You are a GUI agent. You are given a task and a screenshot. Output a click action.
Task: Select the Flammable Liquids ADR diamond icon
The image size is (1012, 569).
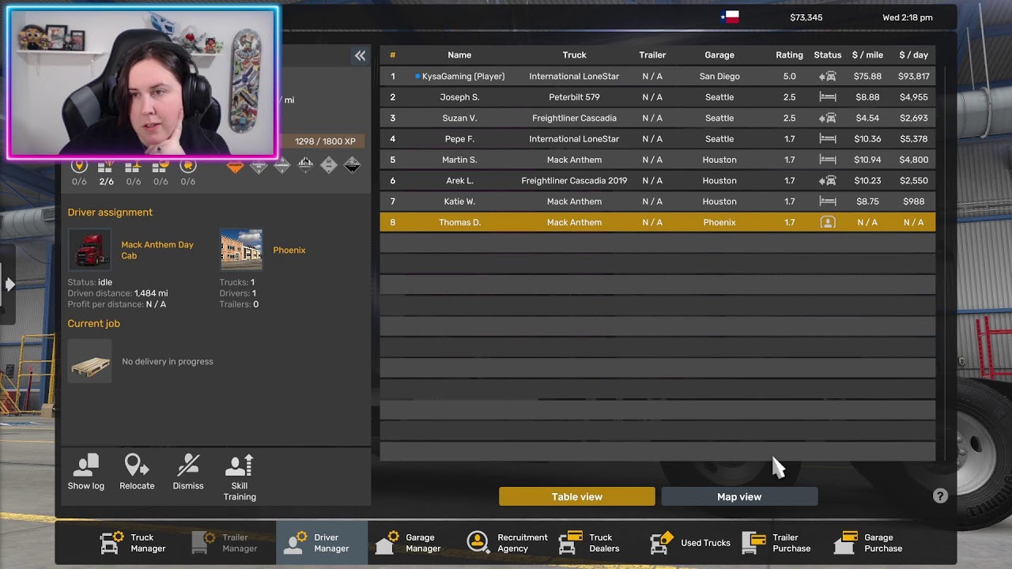(x=282, y=165)
